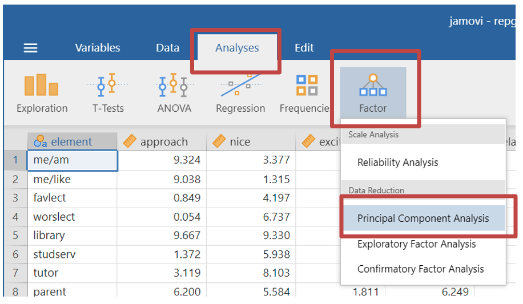
Task: Select Confirmatory Factor Analysis
Action: coord(420,269)
